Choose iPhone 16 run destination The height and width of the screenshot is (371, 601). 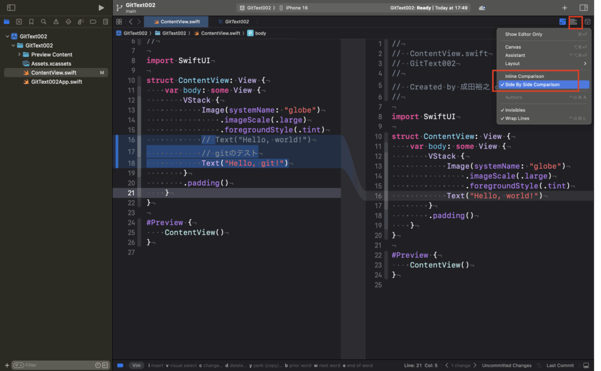click(293, 8)
